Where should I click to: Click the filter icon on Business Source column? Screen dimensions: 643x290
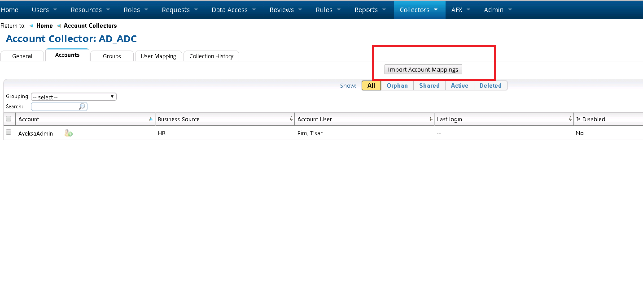pos(291,119)
